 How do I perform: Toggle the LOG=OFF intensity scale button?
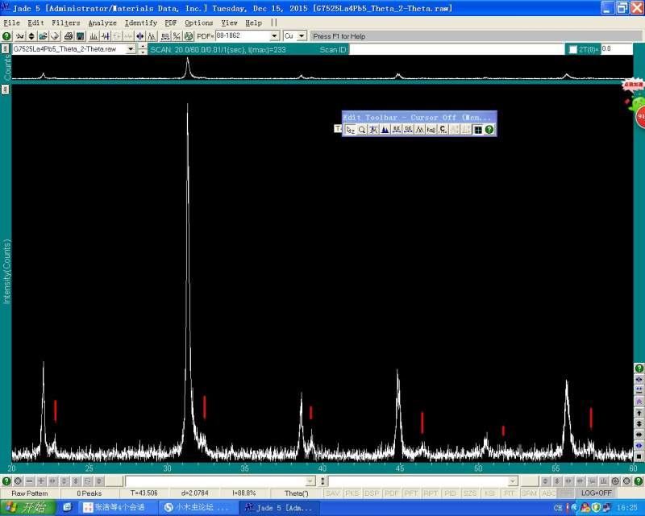[596, 493]
